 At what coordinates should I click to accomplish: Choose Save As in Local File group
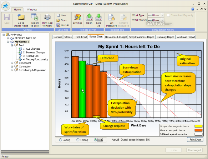pyautogui.click(x=63, y=25)
